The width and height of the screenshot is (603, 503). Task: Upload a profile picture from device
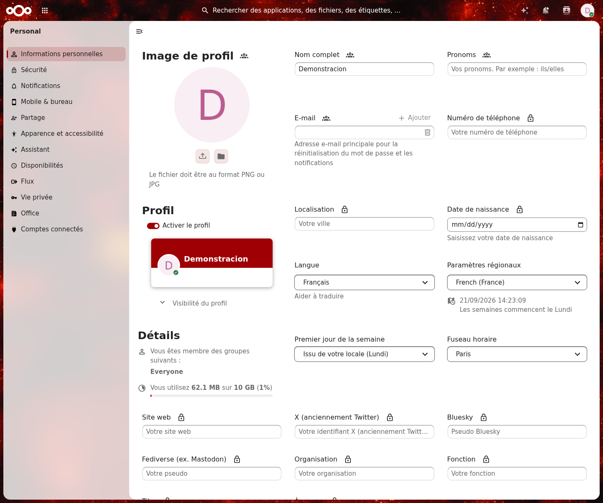(203, 156)
